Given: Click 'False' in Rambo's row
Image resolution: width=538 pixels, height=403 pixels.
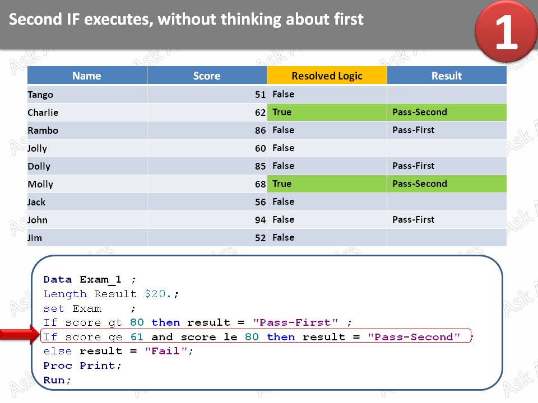Looking at the screenshot, I should pos(283,130).
